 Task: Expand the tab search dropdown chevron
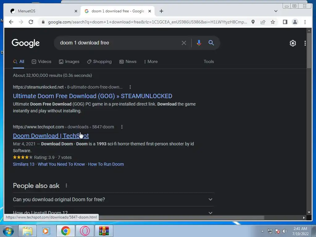coord(276,11)
